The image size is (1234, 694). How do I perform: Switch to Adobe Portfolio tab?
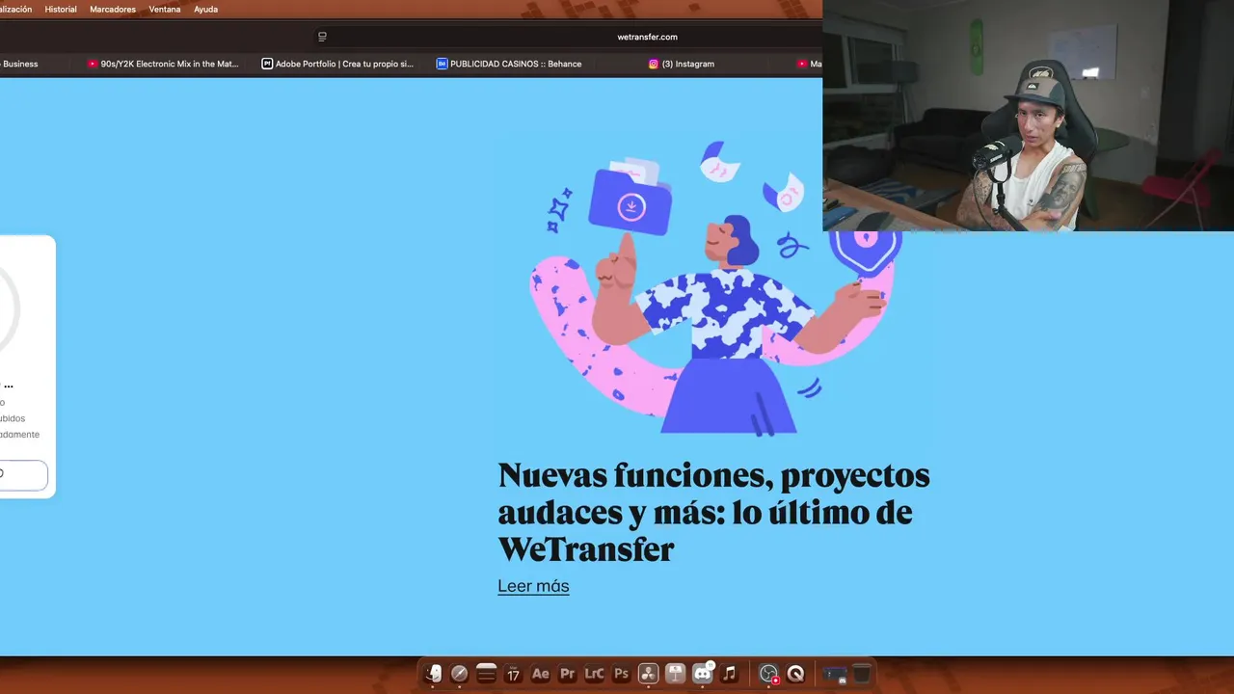point(337,64)
